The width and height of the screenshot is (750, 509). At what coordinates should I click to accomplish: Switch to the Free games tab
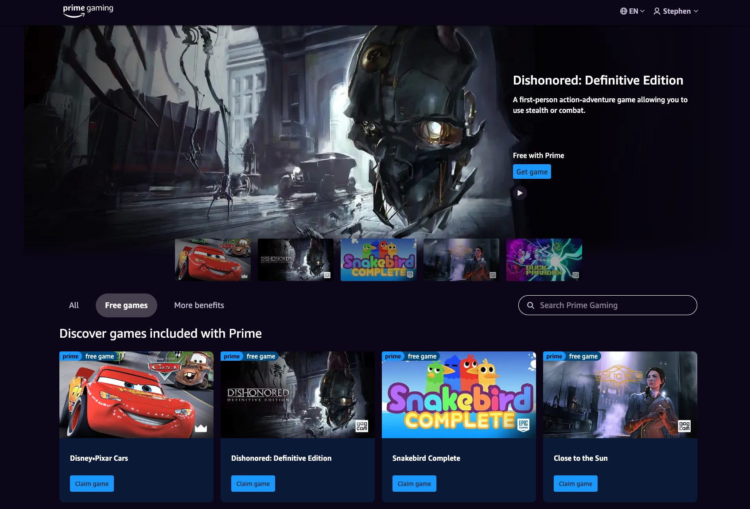tap(126, 305)
